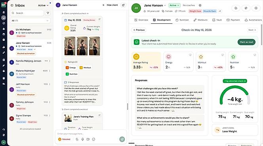Click the green send message button
The image size is (263, 146).
pos(122,139)
